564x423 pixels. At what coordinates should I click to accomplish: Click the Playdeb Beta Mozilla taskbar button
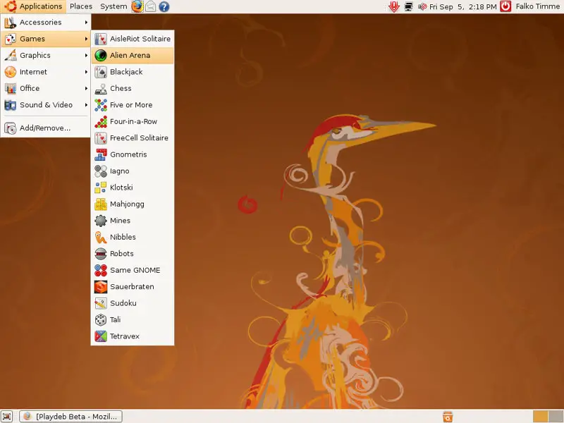(71, 417)
